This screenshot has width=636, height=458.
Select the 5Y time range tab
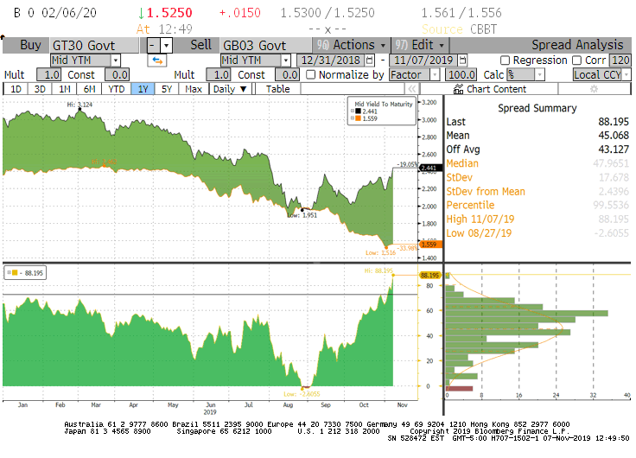pyautogui.click(x=167, y=89)
